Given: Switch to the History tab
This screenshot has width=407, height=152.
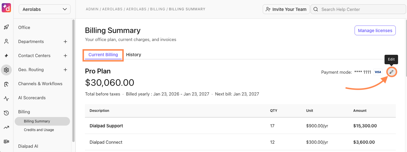Looking at the screenshot, I should [134, 54].
